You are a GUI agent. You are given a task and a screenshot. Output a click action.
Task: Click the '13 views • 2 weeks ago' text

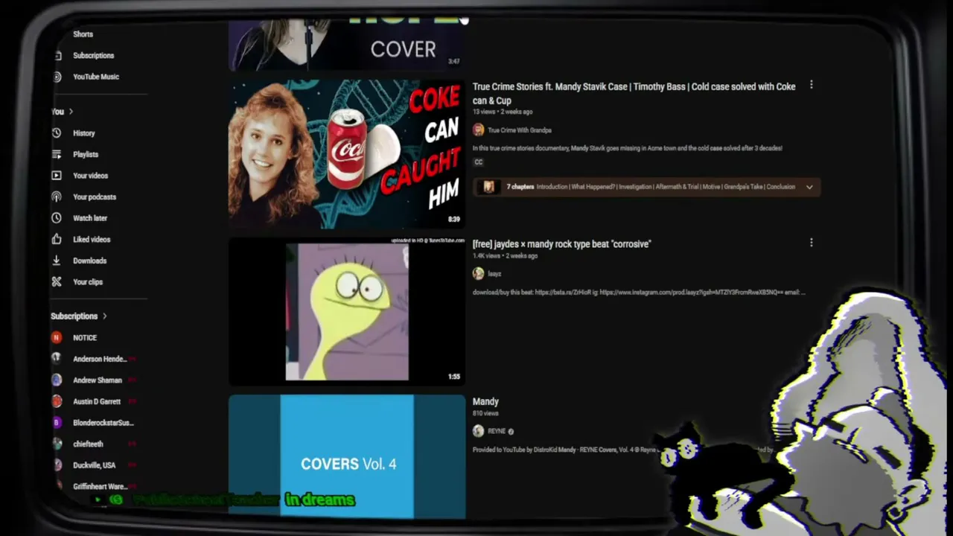[503, 112]
